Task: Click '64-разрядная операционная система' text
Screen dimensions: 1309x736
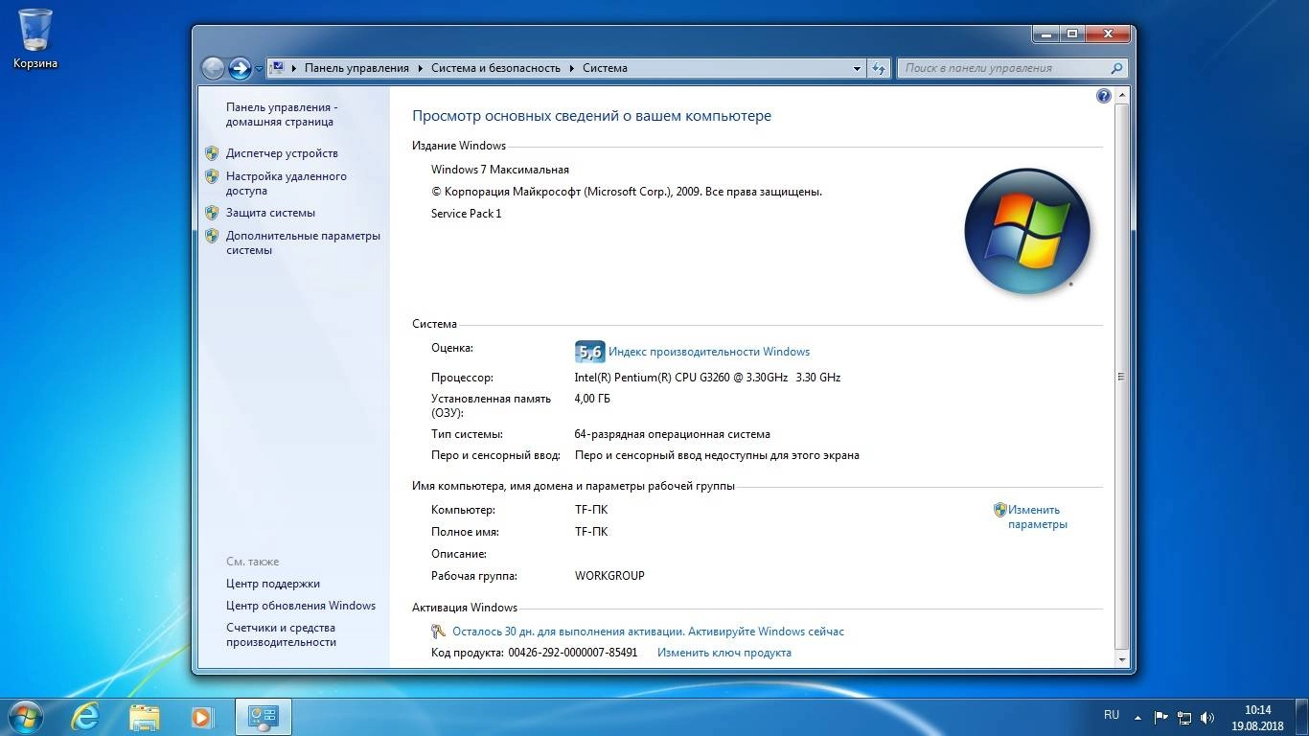Action: pyautogui.click(x=673, y=434)
